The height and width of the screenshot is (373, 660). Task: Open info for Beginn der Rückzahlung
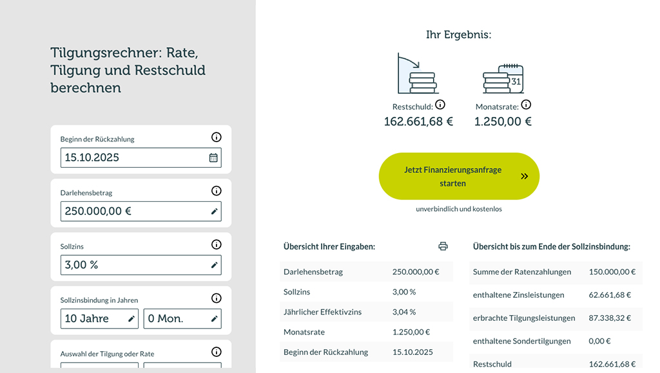[x=217, y=137]
